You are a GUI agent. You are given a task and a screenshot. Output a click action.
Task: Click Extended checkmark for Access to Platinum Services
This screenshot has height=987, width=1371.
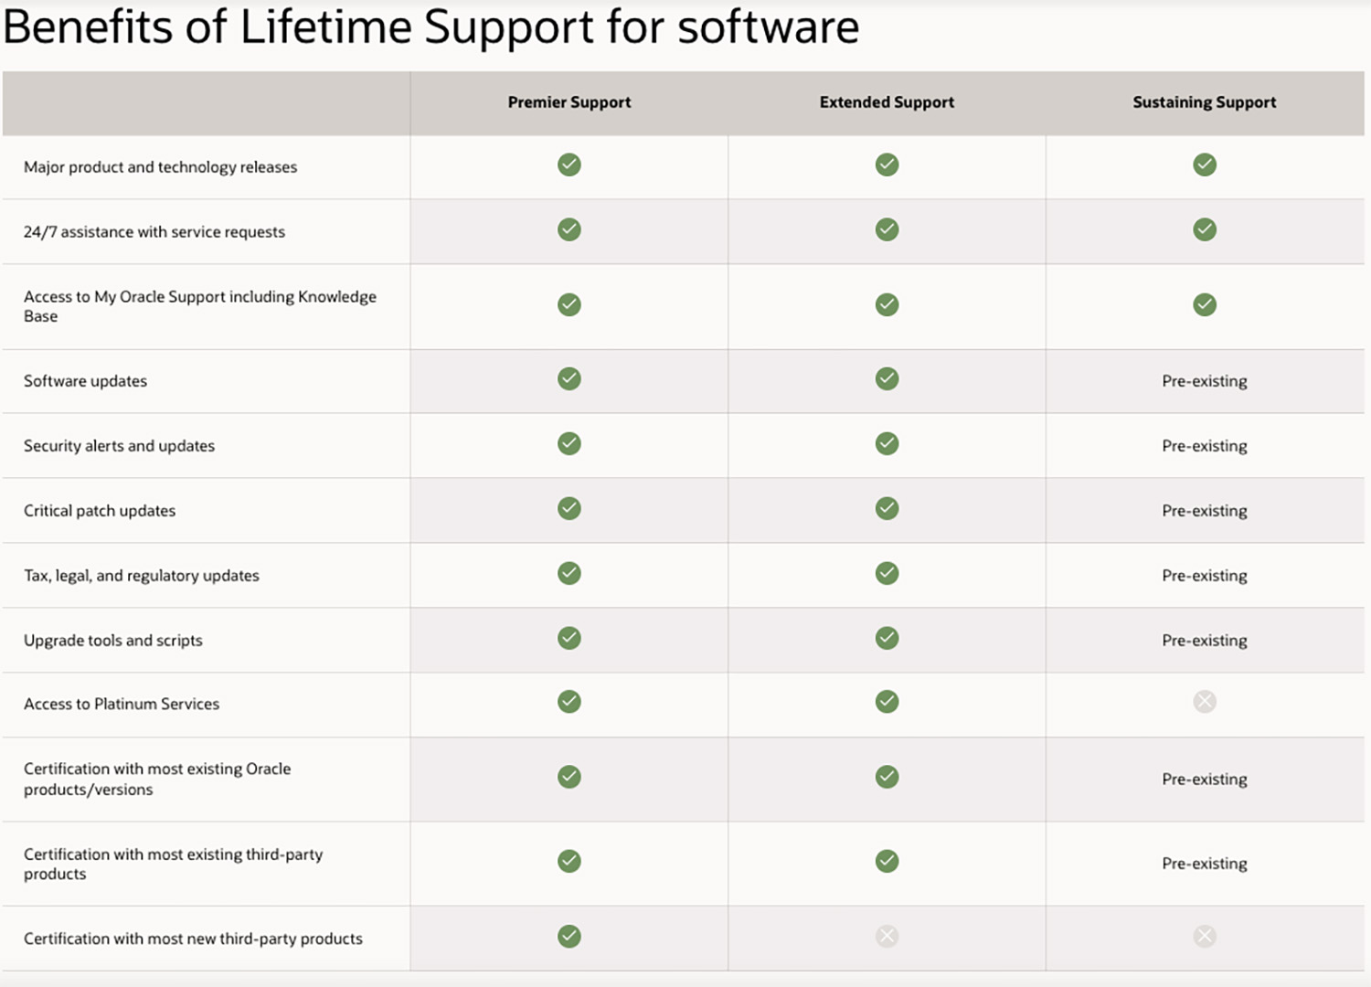(887, 702)
